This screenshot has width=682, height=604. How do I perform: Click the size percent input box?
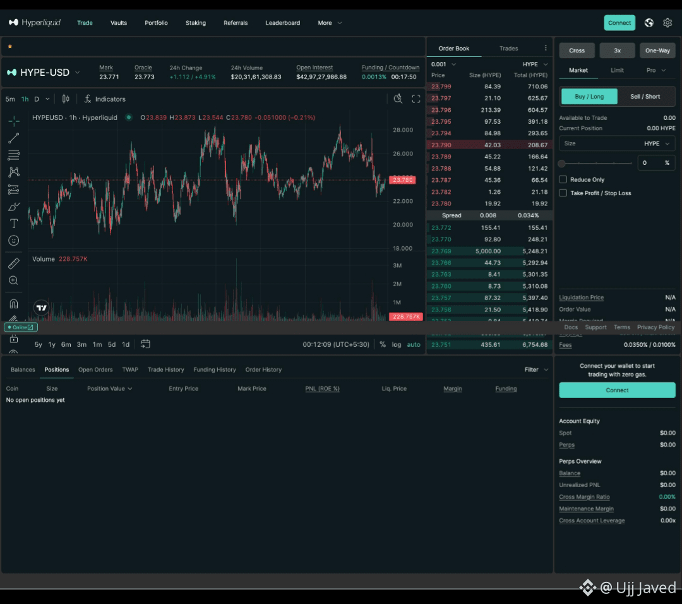tap(656, 163)
